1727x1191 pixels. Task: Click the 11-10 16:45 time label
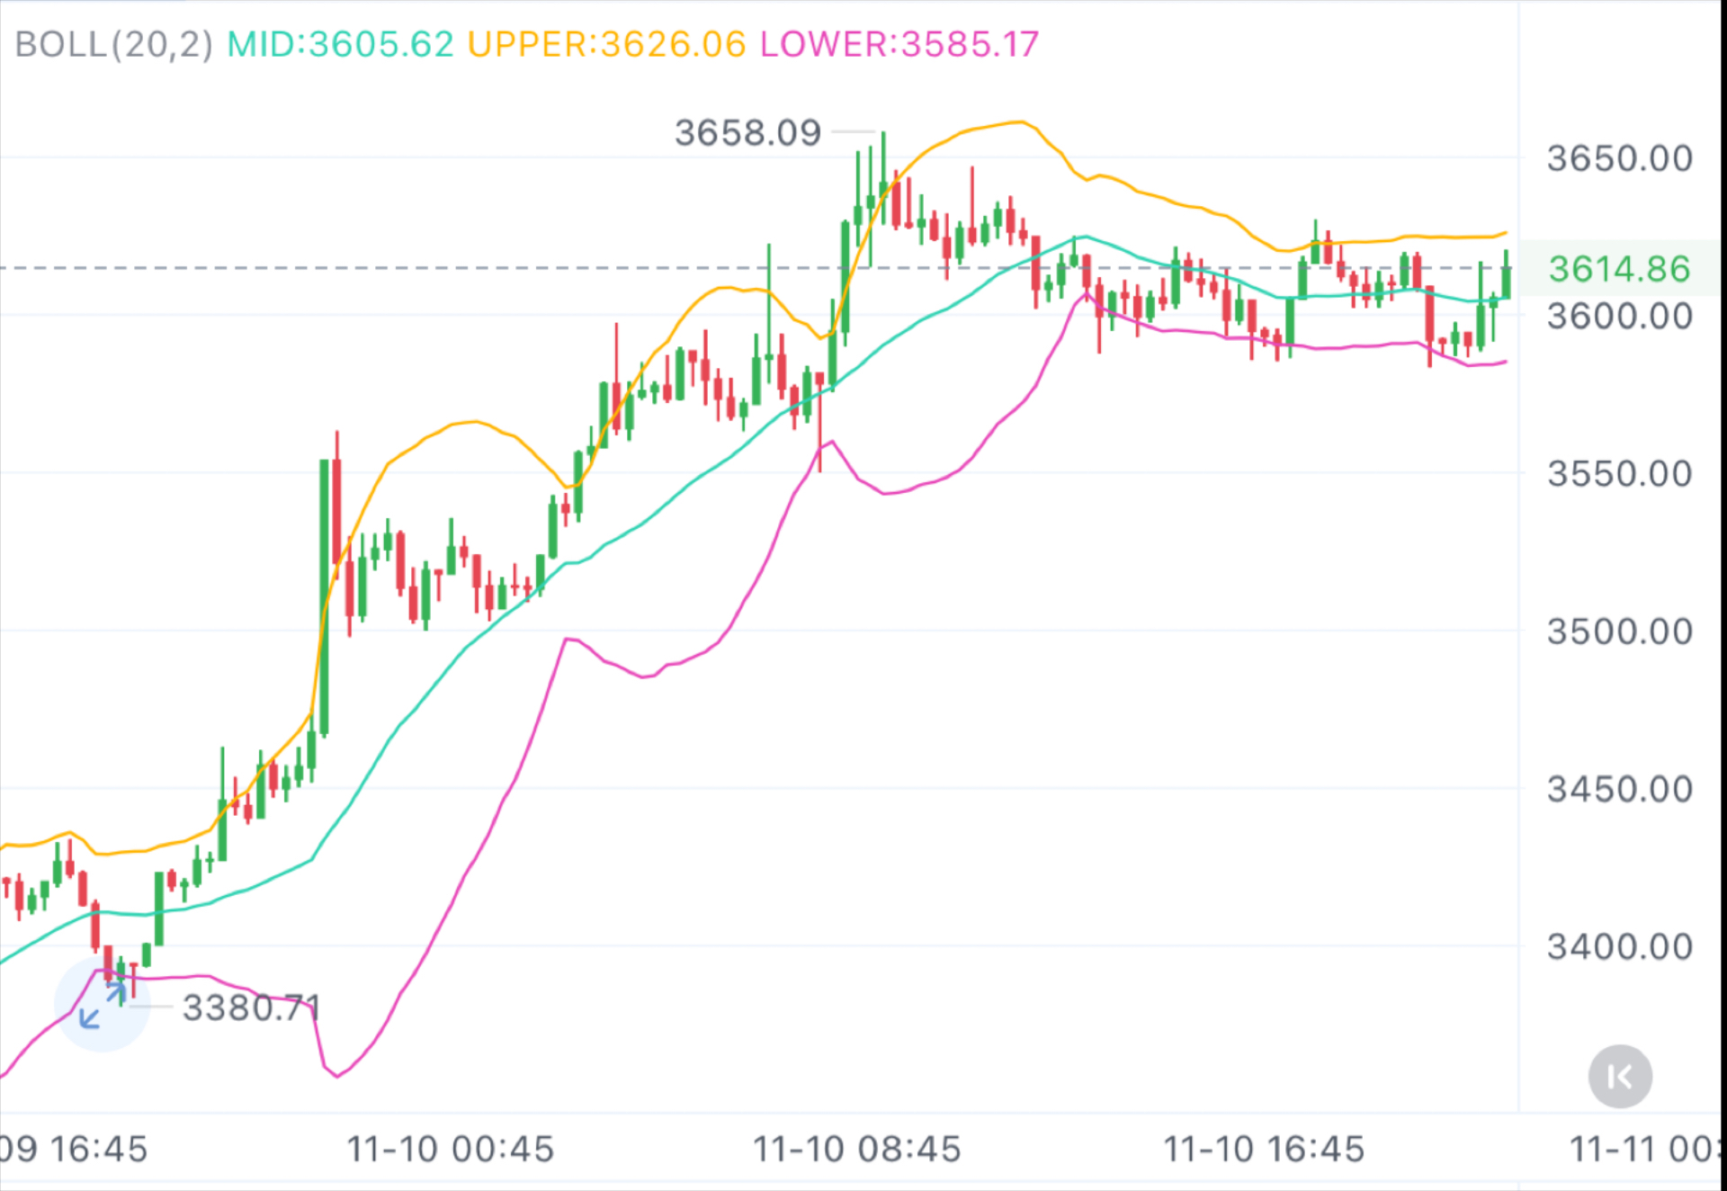tap(1264, 1149)
